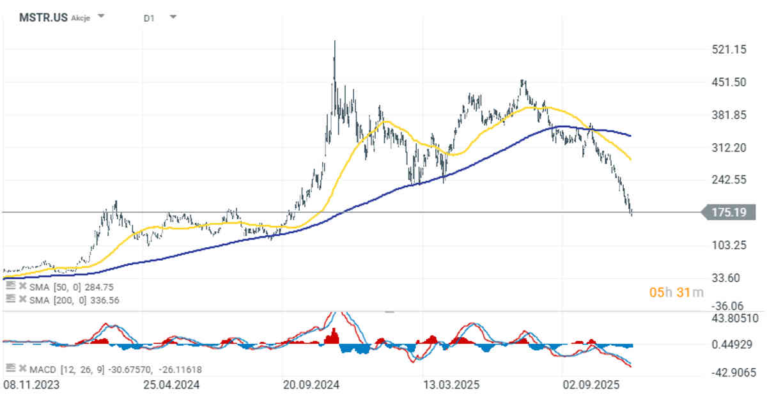Open settings icon for MACD indicator
Screen dimensions: 767x400
(10, 369)
